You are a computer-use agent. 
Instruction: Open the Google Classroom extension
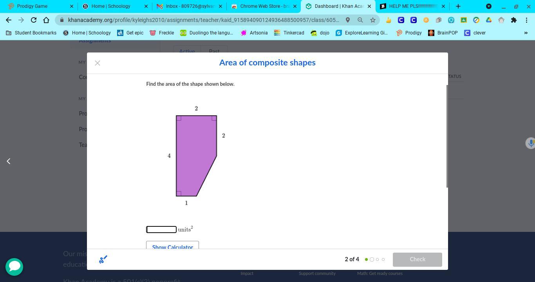point(464,20)
